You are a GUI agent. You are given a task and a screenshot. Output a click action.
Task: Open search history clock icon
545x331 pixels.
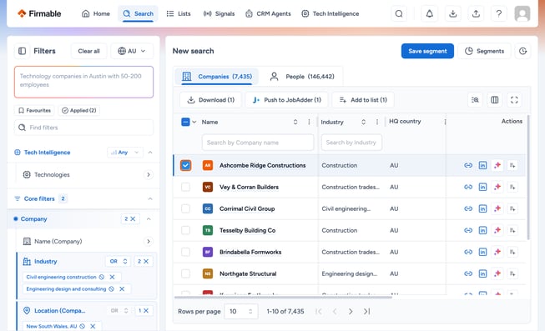click(522, 51)
